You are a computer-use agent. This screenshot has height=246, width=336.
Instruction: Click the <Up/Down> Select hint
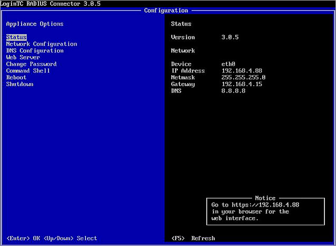[70, 238]
